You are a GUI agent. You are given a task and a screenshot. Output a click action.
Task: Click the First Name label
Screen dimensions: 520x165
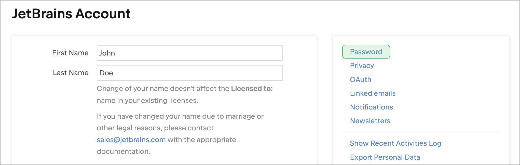[70, 53]
